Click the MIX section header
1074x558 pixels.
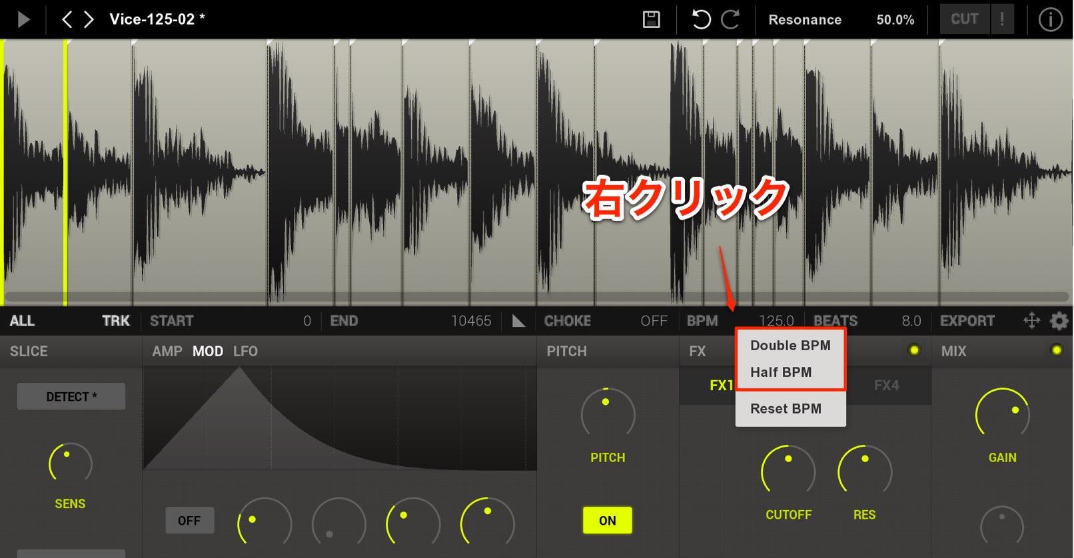click(953, 352)
